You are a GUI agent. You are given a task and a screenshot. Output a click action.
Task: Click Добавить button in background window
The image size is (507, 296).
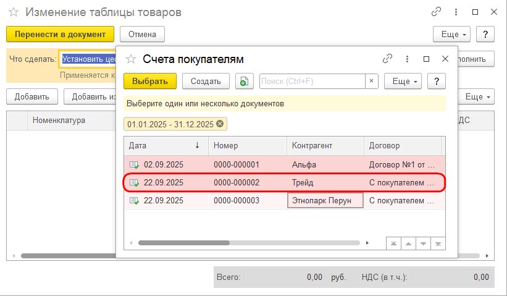32,97
